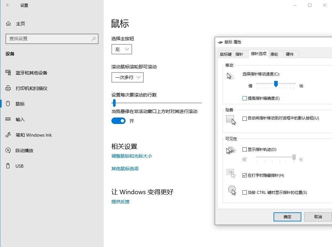This screenshot has width=332, height=247.
Task: Click the 查找设置 search field
Action: [52, 39]
